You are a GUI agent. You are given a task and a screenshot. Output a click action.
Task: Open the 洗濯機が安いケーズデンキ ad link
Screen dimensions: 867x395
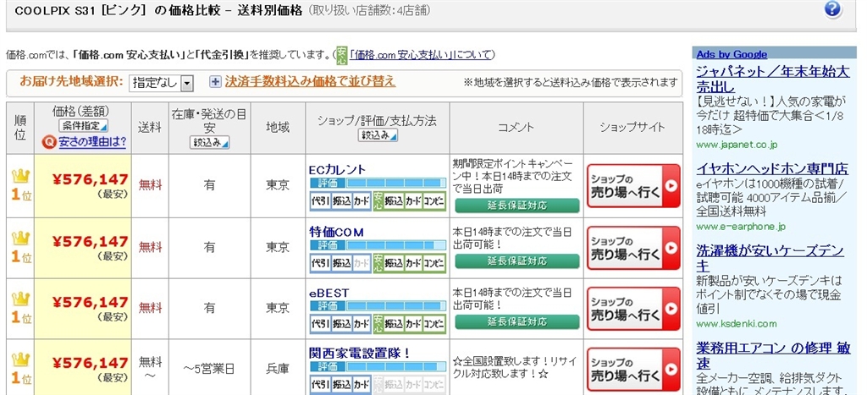click(x=770, y=258)
